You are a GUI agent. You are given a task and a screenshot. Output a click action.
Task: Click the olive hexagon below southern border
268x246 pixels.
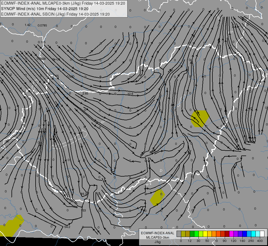point(157,197)
